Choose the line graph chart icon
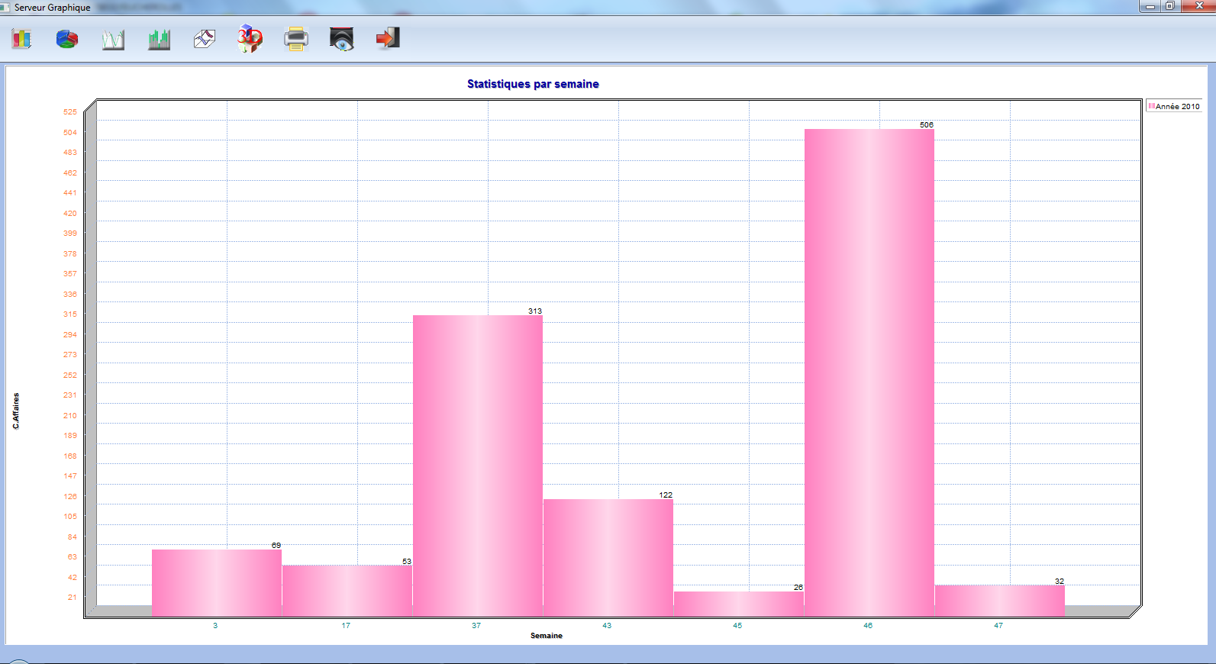 (113, 39)
